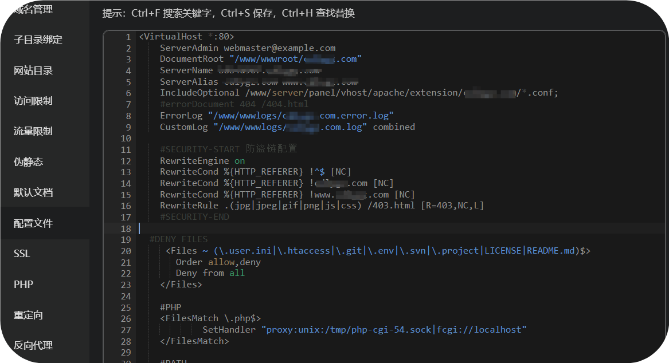Open the 重定向 settings
The height and width of the screenshot is (363, 669).
(x=28, y=314)
